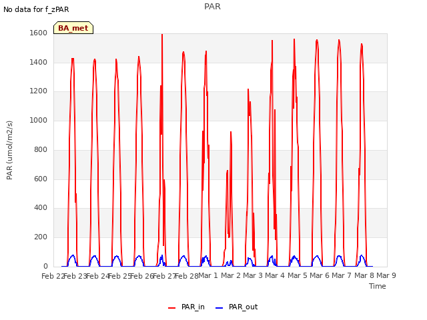
Task: Click the PAR (umol/m2/s) y-axis label
Action: [x=9, y=150]
